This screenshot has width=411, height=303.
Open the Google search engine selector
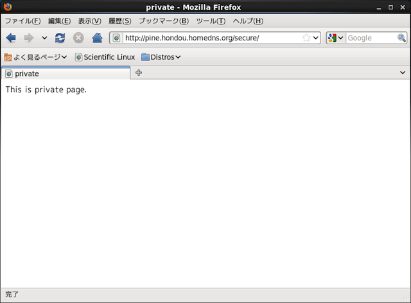click(336, 38)
